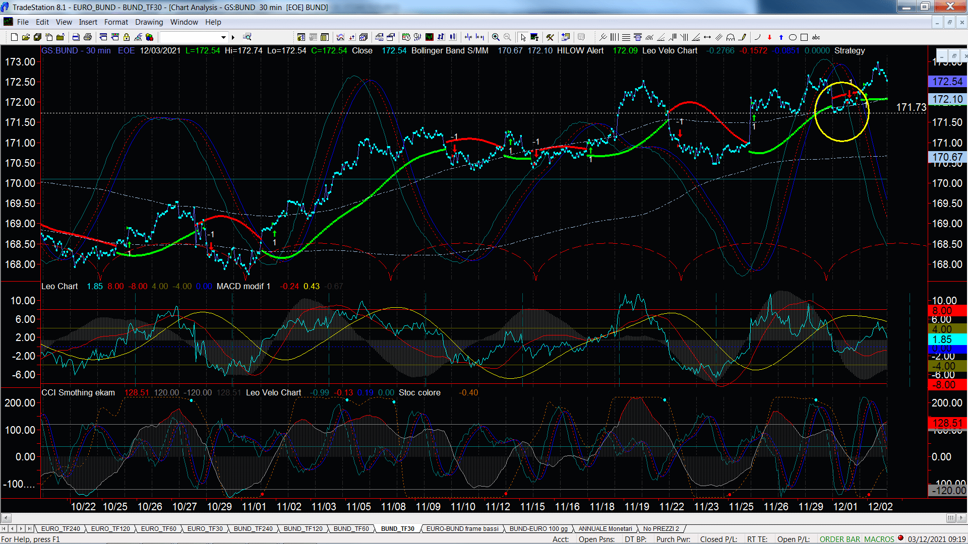968x544 pixels.
Task: Select the blue up arrow drawing tool
Action: pyautogui.click(x=781, y=37)
